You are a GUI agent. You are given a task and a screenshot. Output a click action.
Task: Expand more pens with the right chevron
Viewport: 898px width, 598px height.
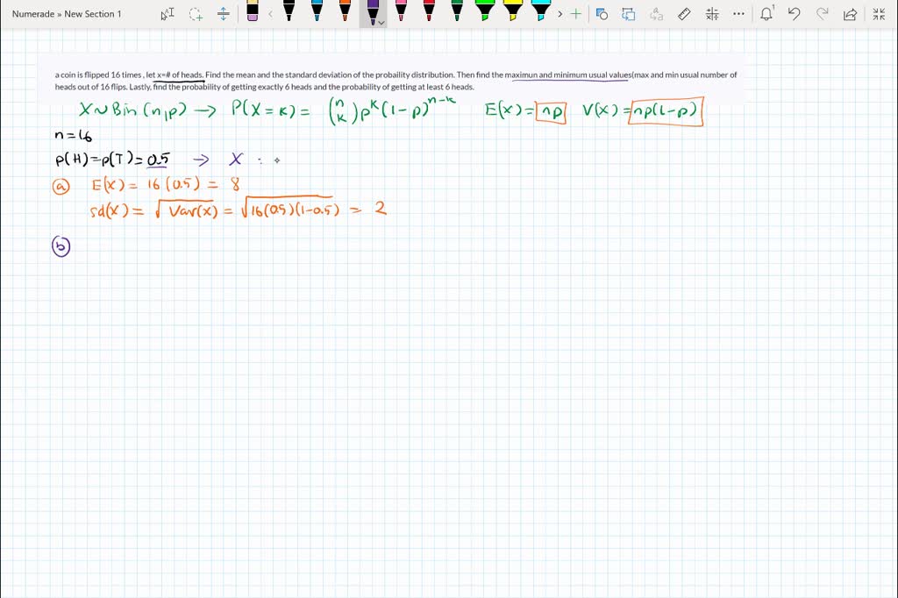point(559,14)
